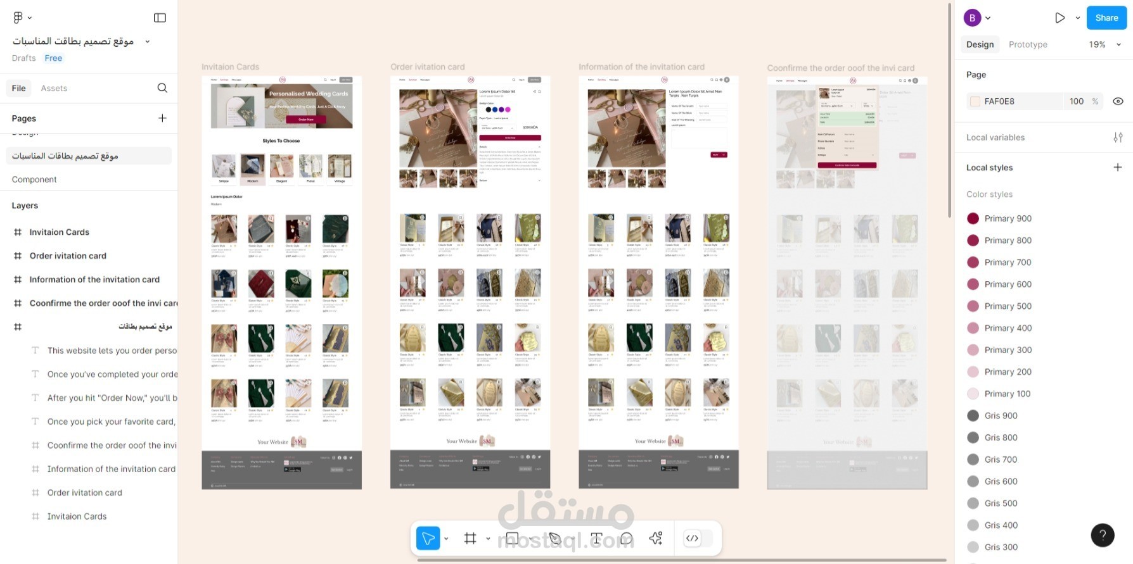
Task: Click the Drafts location link
Action: tap(23, 58)
